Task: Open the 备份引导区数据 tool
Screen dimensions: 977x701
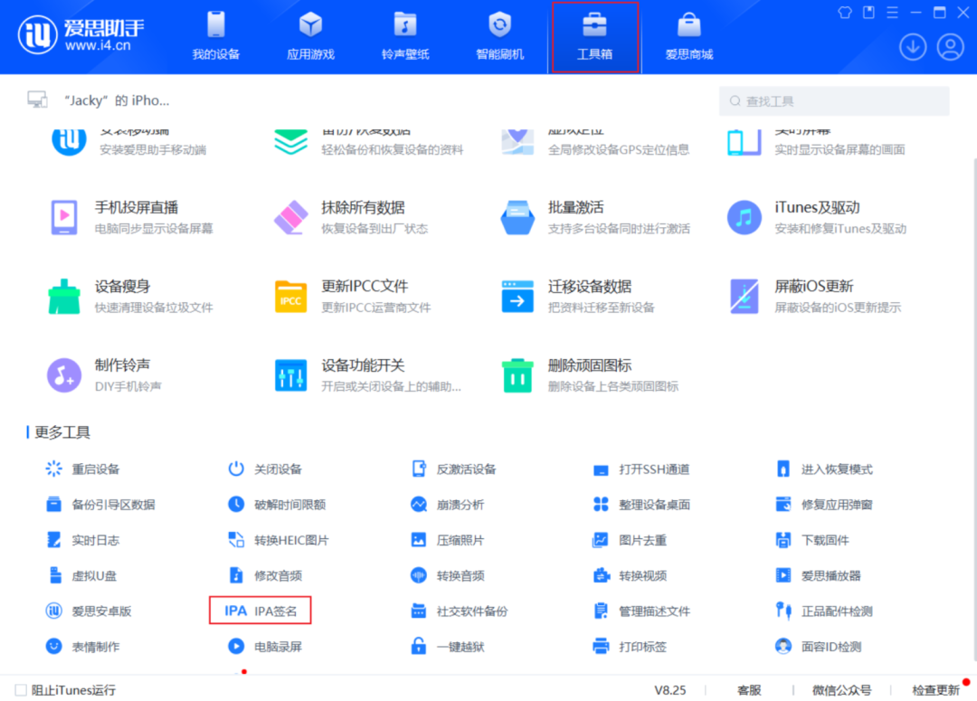Action: (x=101, y=504)
